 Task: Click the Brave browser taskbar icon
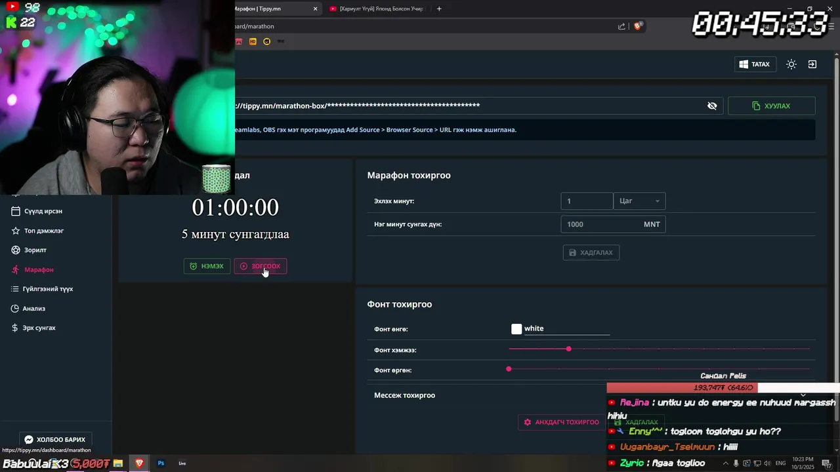(x=139, y=463)
